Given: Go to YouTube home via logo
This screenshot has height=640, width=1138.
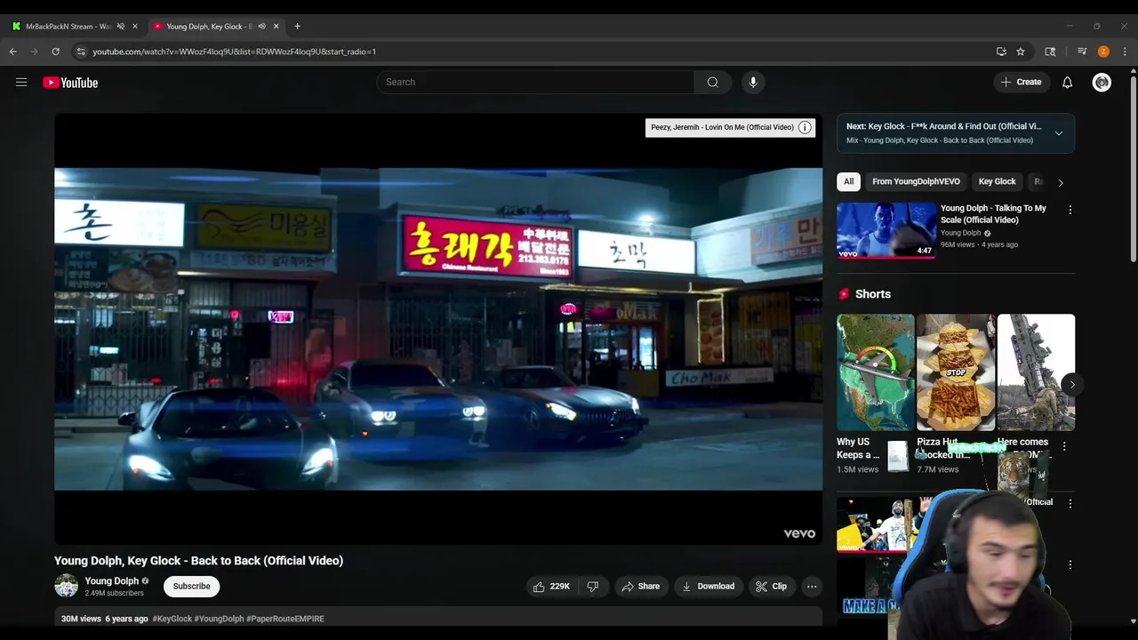Looking at the screenshot, I should (x=70, y=83).
